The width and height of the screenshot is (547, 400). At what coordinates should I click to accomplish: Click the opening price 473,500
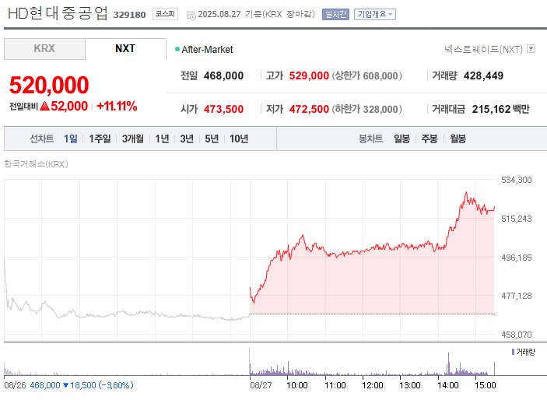(223, 109)
